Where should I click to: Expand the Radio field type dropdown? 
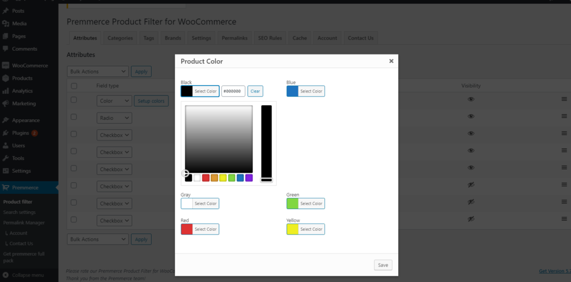pos(114,118)
